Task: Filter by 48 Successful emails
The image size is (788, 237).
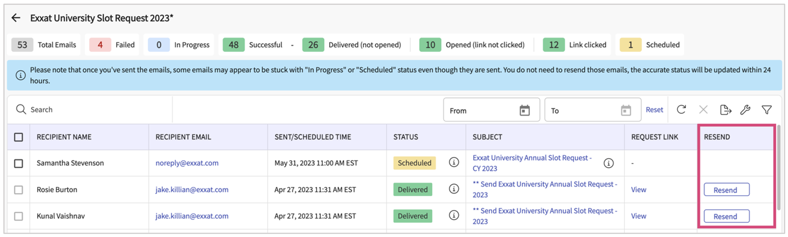Action: (x=252, y=45)
